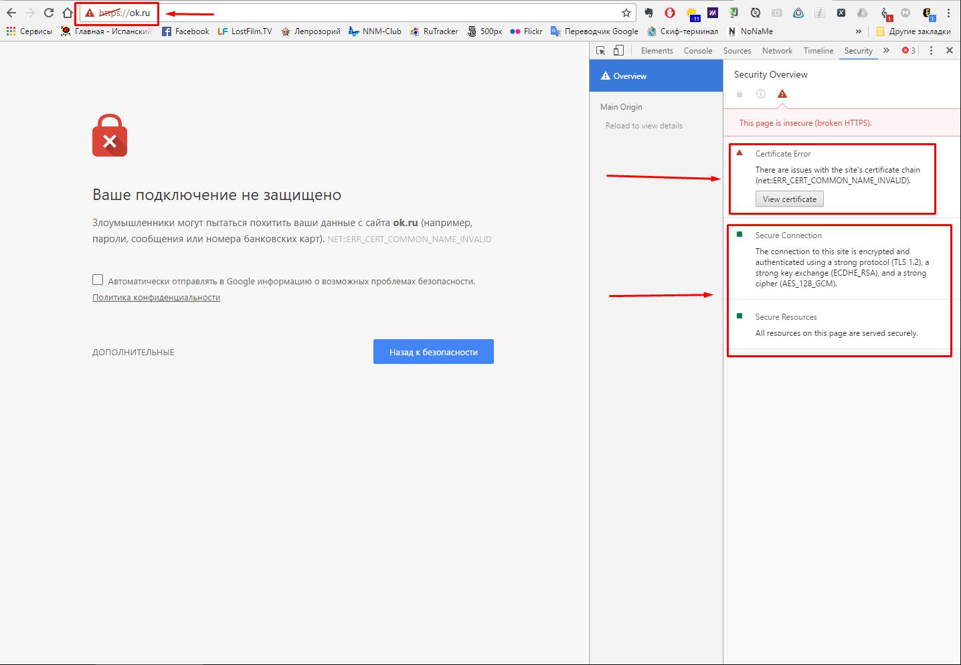This screenshot has height=665, width=961.
Task: Reload the page with the refresh icon
Action: point(48,13)
